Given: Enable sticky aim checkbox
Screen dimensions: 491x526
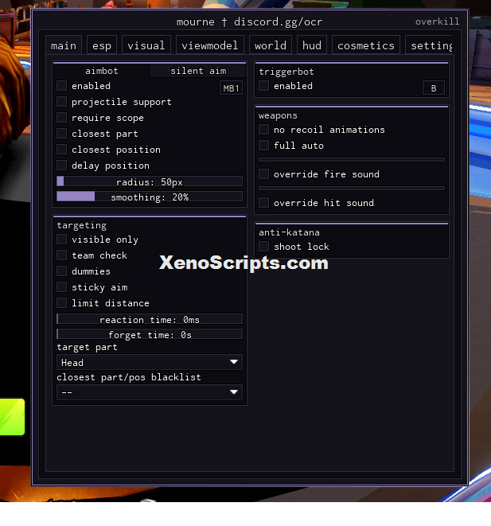Looking at the screenshot, I should [61, 287].
